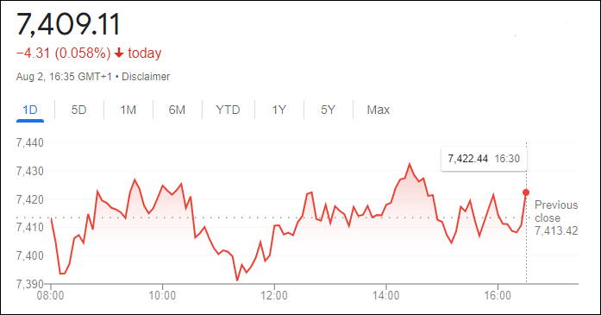The height and width of the screenshot is (315, 601).
Task: Click the 14:00 time axis label
Action: tap(386, 296)
